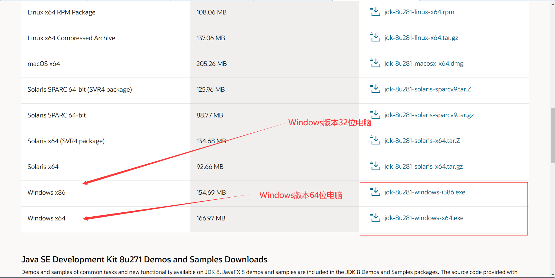Click download icon for jdk-8u281-linux-x64.rpm
The image size is (555, 278).
(375, 12)
